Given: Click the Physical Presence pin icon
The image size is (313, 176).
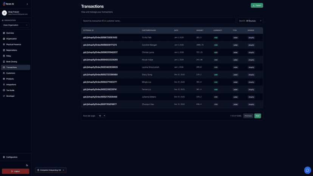Looking at the screenshot, I should pos(4,45).
